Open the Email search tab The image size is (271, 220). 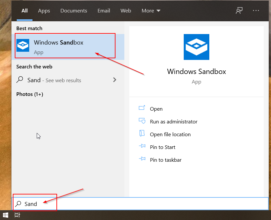click(x=104, y=11)
